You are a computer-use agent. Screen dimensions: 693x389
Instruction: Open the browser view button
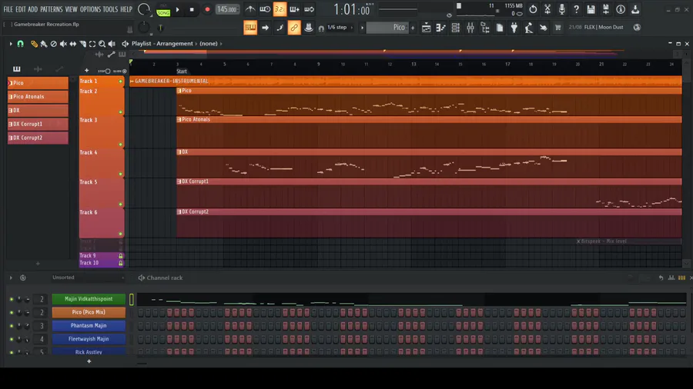click(x=485, y=28)
